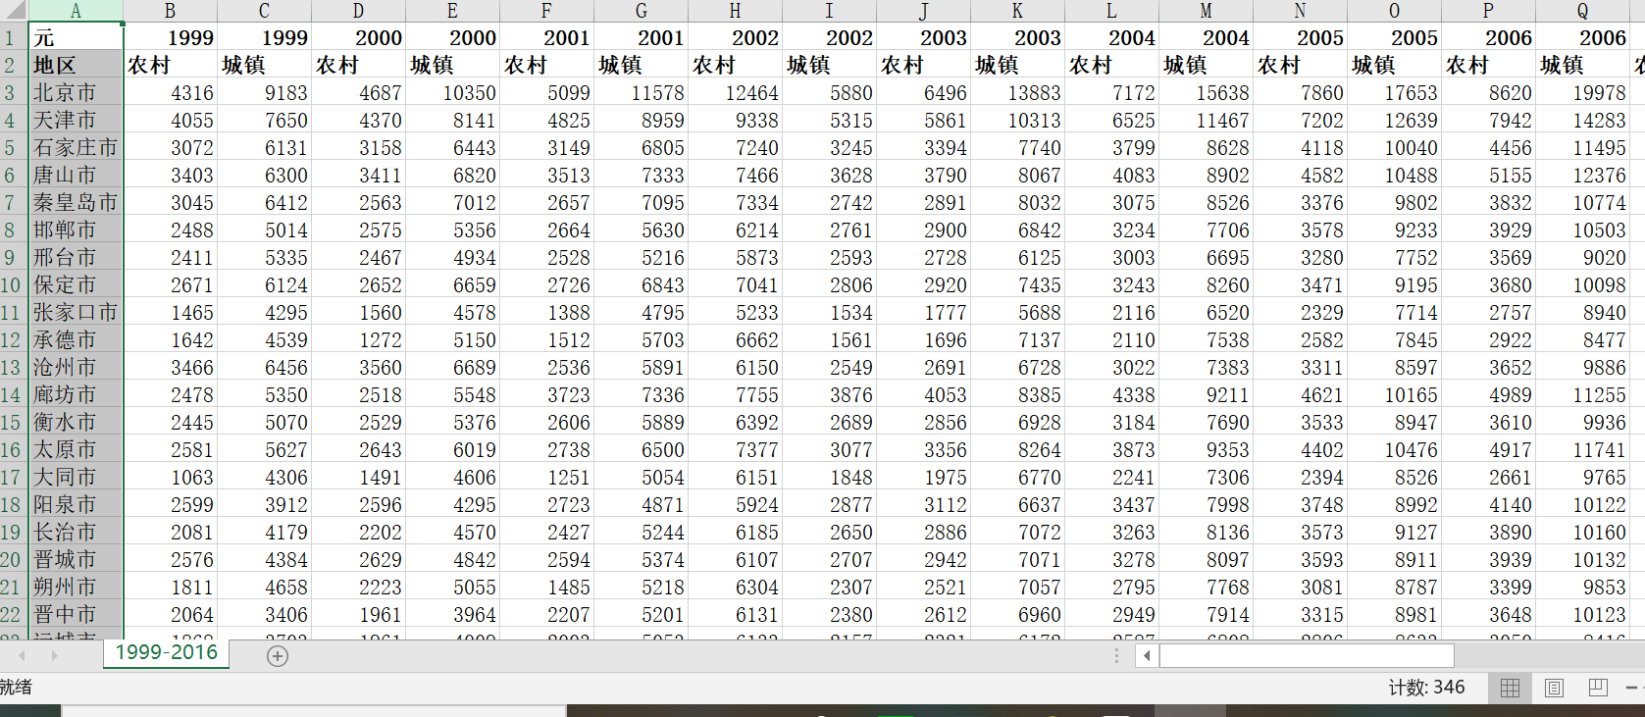Click the 计数: 346 status bar count
This screenshot has width=1645, height=717.
[x=1426, y=688]
